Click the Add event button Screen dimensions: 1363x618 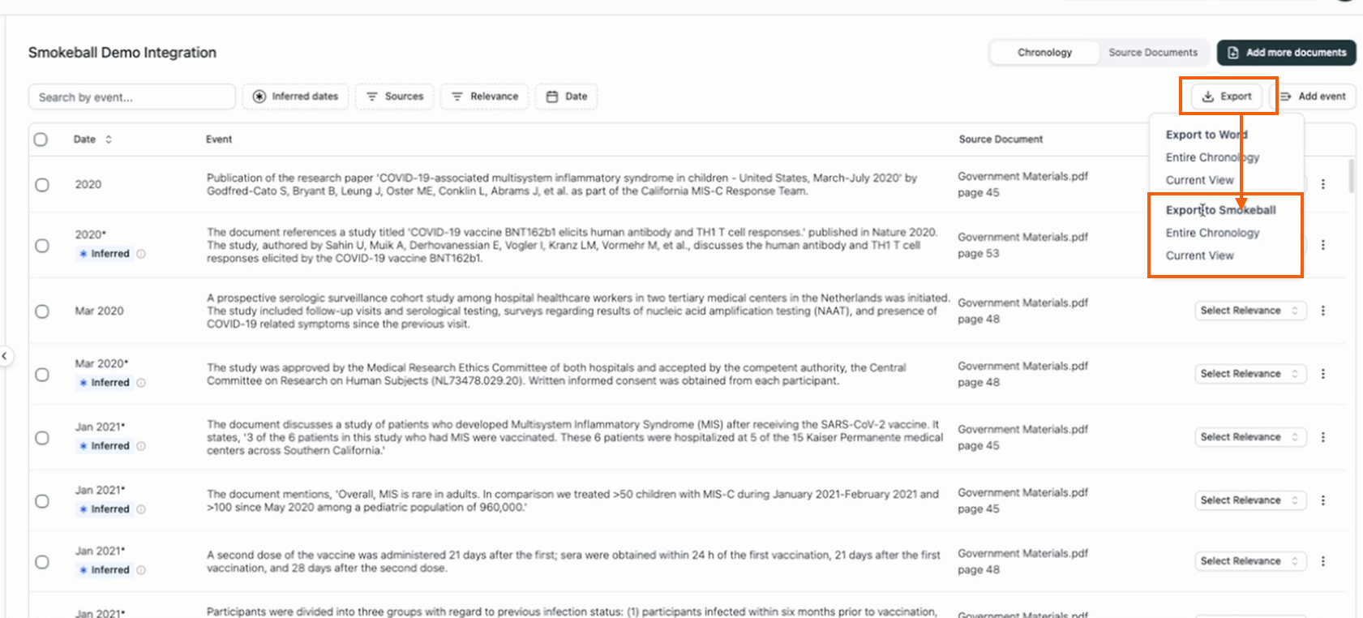[1314, 97]
